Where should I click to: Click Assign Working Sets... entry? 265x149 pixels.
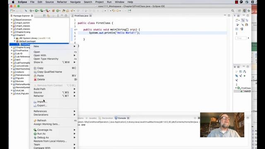pos(54,124)
